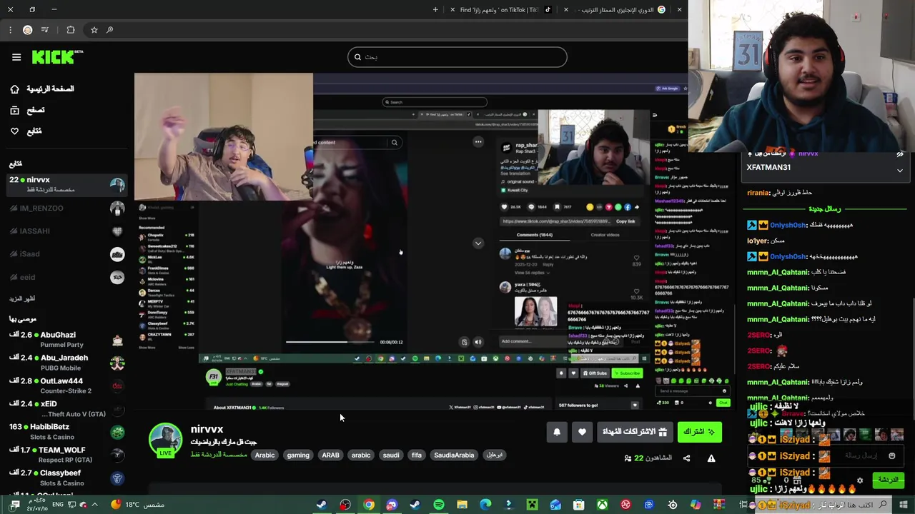Show hidden system tray icons

tap(95, 505)
